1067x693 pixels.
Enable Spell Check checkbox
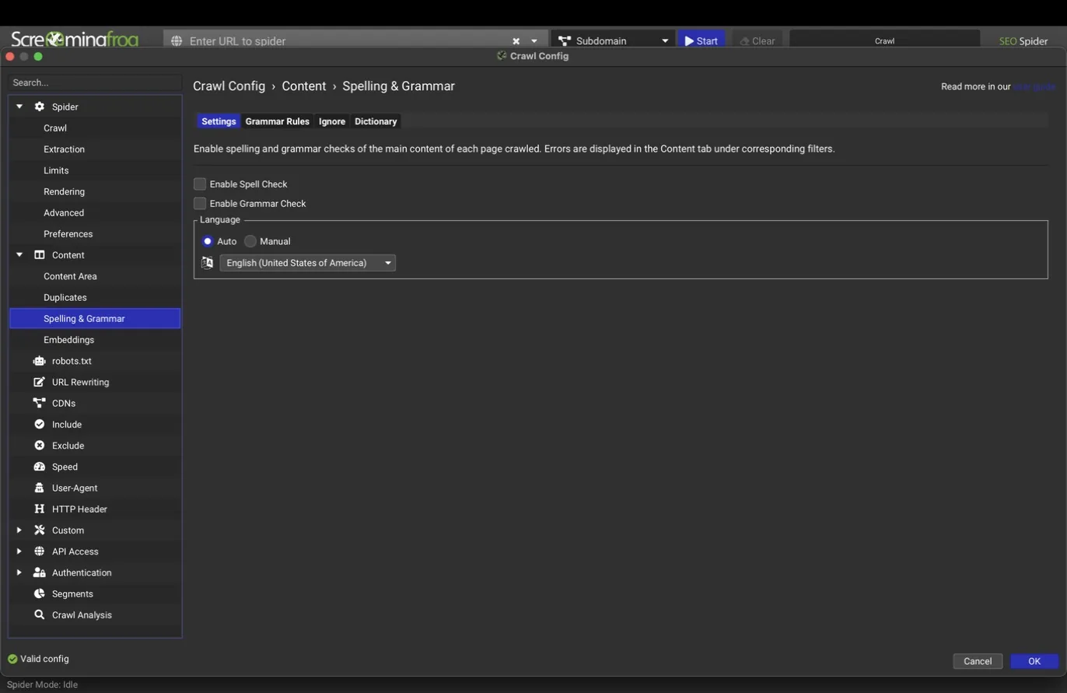point(200,184)
